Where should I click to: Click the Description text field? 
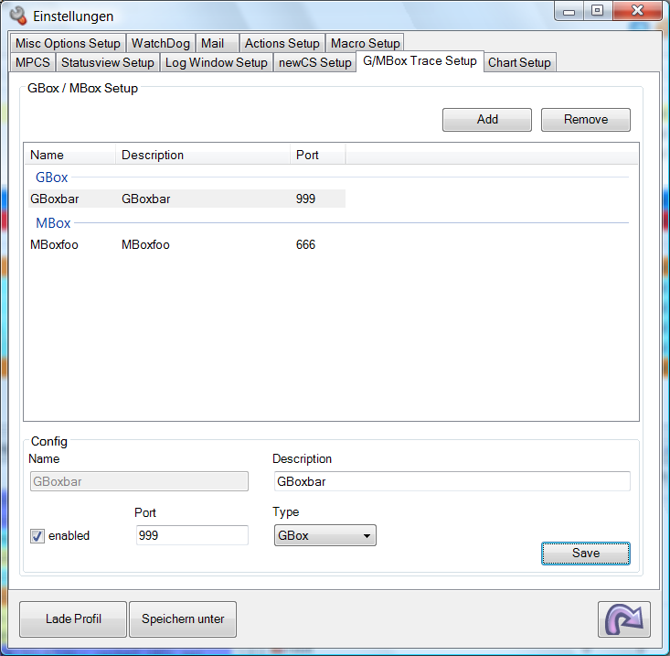click(452, 481)
